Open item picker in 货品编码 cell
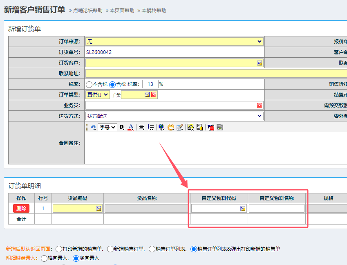Viewport: 347px width, 265px height. pos(99,208)
